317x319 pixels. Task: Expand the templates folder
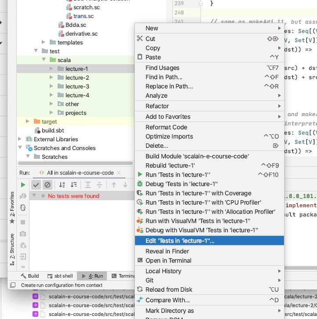[x=44, y=42]
